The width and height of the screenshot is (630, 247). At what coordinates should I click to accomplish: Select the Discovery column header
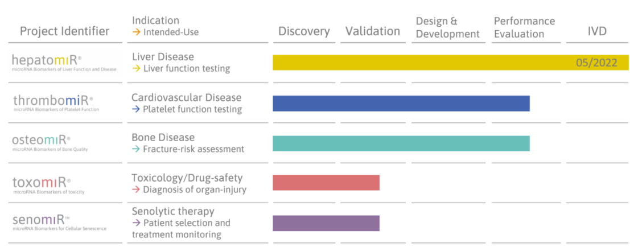[x=304, y=32]
